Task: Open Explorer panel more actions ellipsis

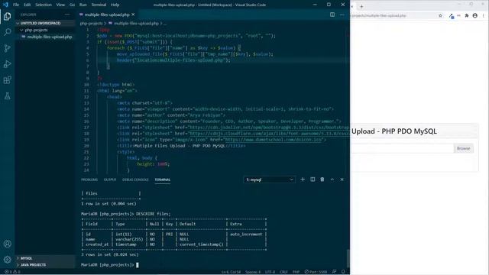Action: [67, 15]
